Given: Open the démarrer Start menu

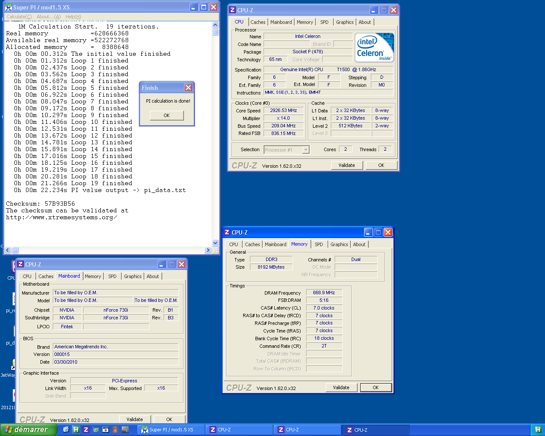Looking at the screenshot, I should point(28,430).
